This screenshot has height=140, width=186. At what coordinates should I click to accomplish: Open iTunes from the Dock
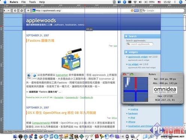pyautogui.click(x=51, y=137)
